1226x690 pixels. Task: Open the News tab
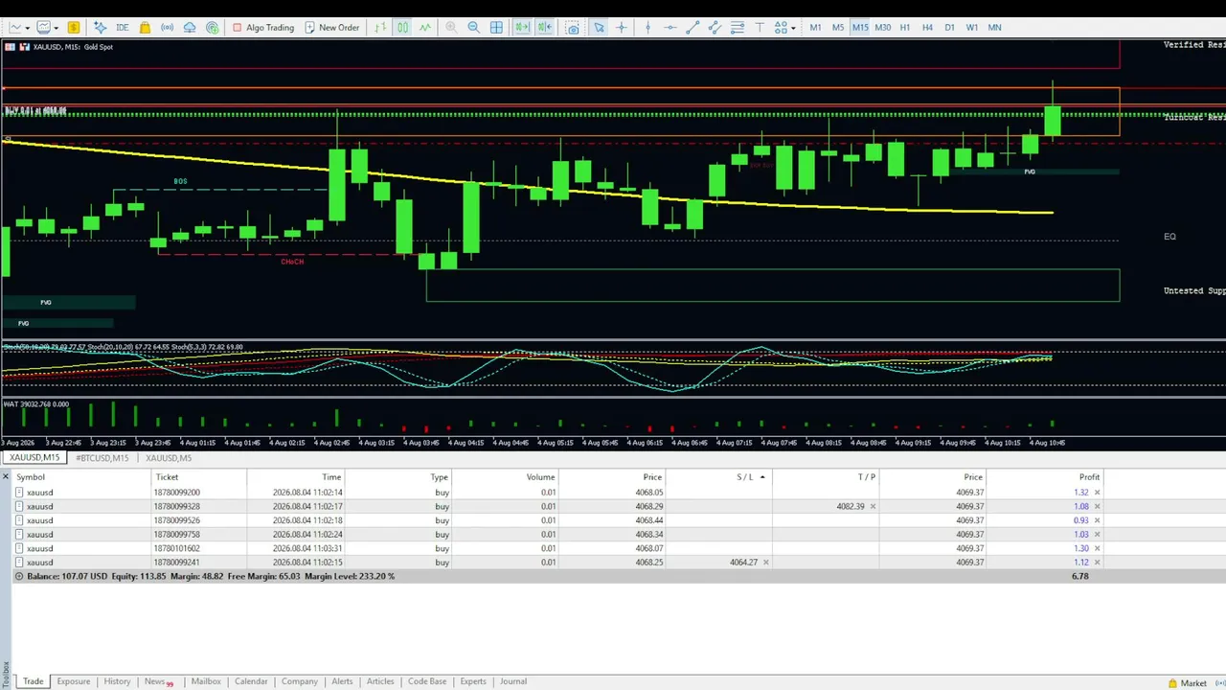(x=157, y=681)
